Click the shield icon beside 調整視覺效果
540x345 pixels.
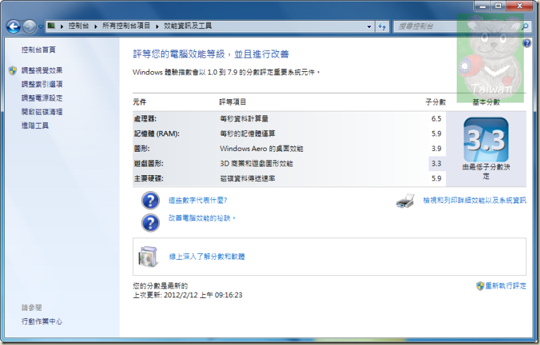pyautogui.click(x=13, y=70)
